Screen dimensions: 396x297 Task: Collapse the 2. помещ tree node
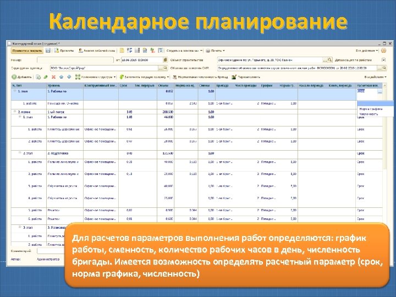coord(15,111)
